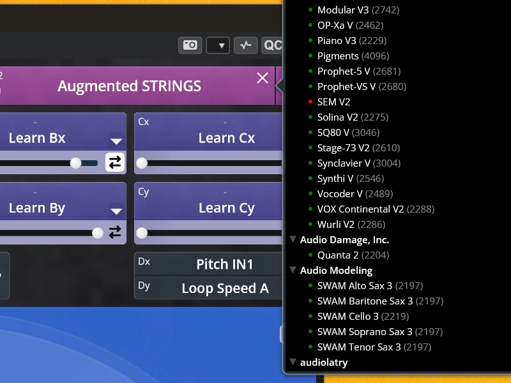This screenshot has height=383, width=511.
Task: Choose Vocoder V from the list
Action: point(355,193)
